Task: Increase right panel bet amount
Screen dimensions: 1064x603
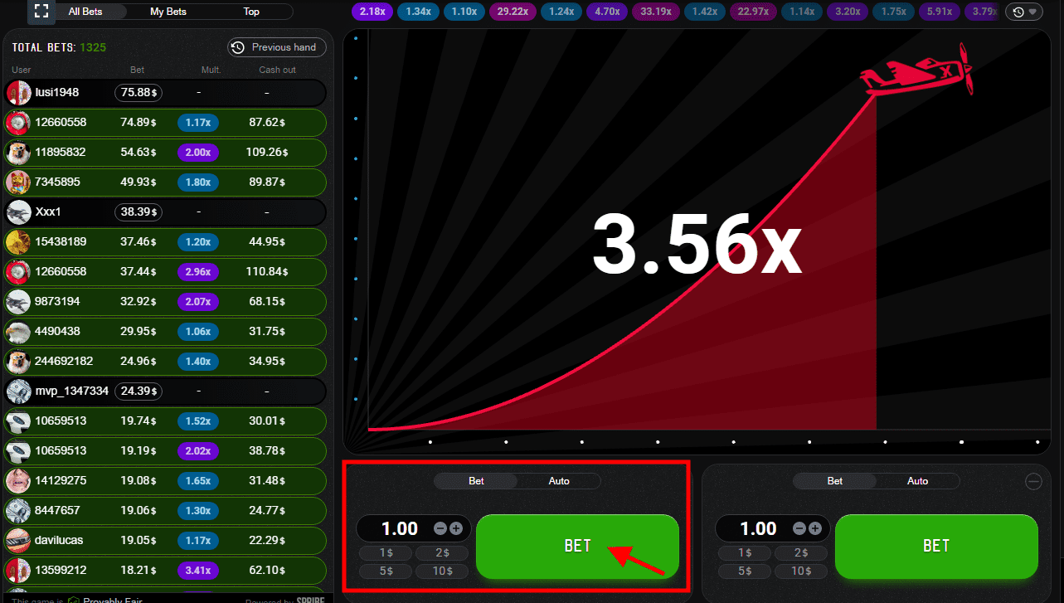Action: click(x=815, y=528)
